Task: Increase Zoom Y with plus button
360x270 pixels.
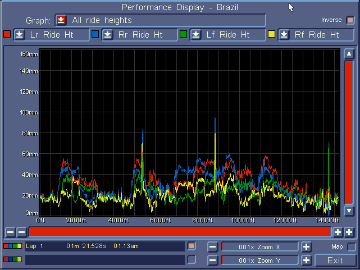Action: click(x=307, y=260)
